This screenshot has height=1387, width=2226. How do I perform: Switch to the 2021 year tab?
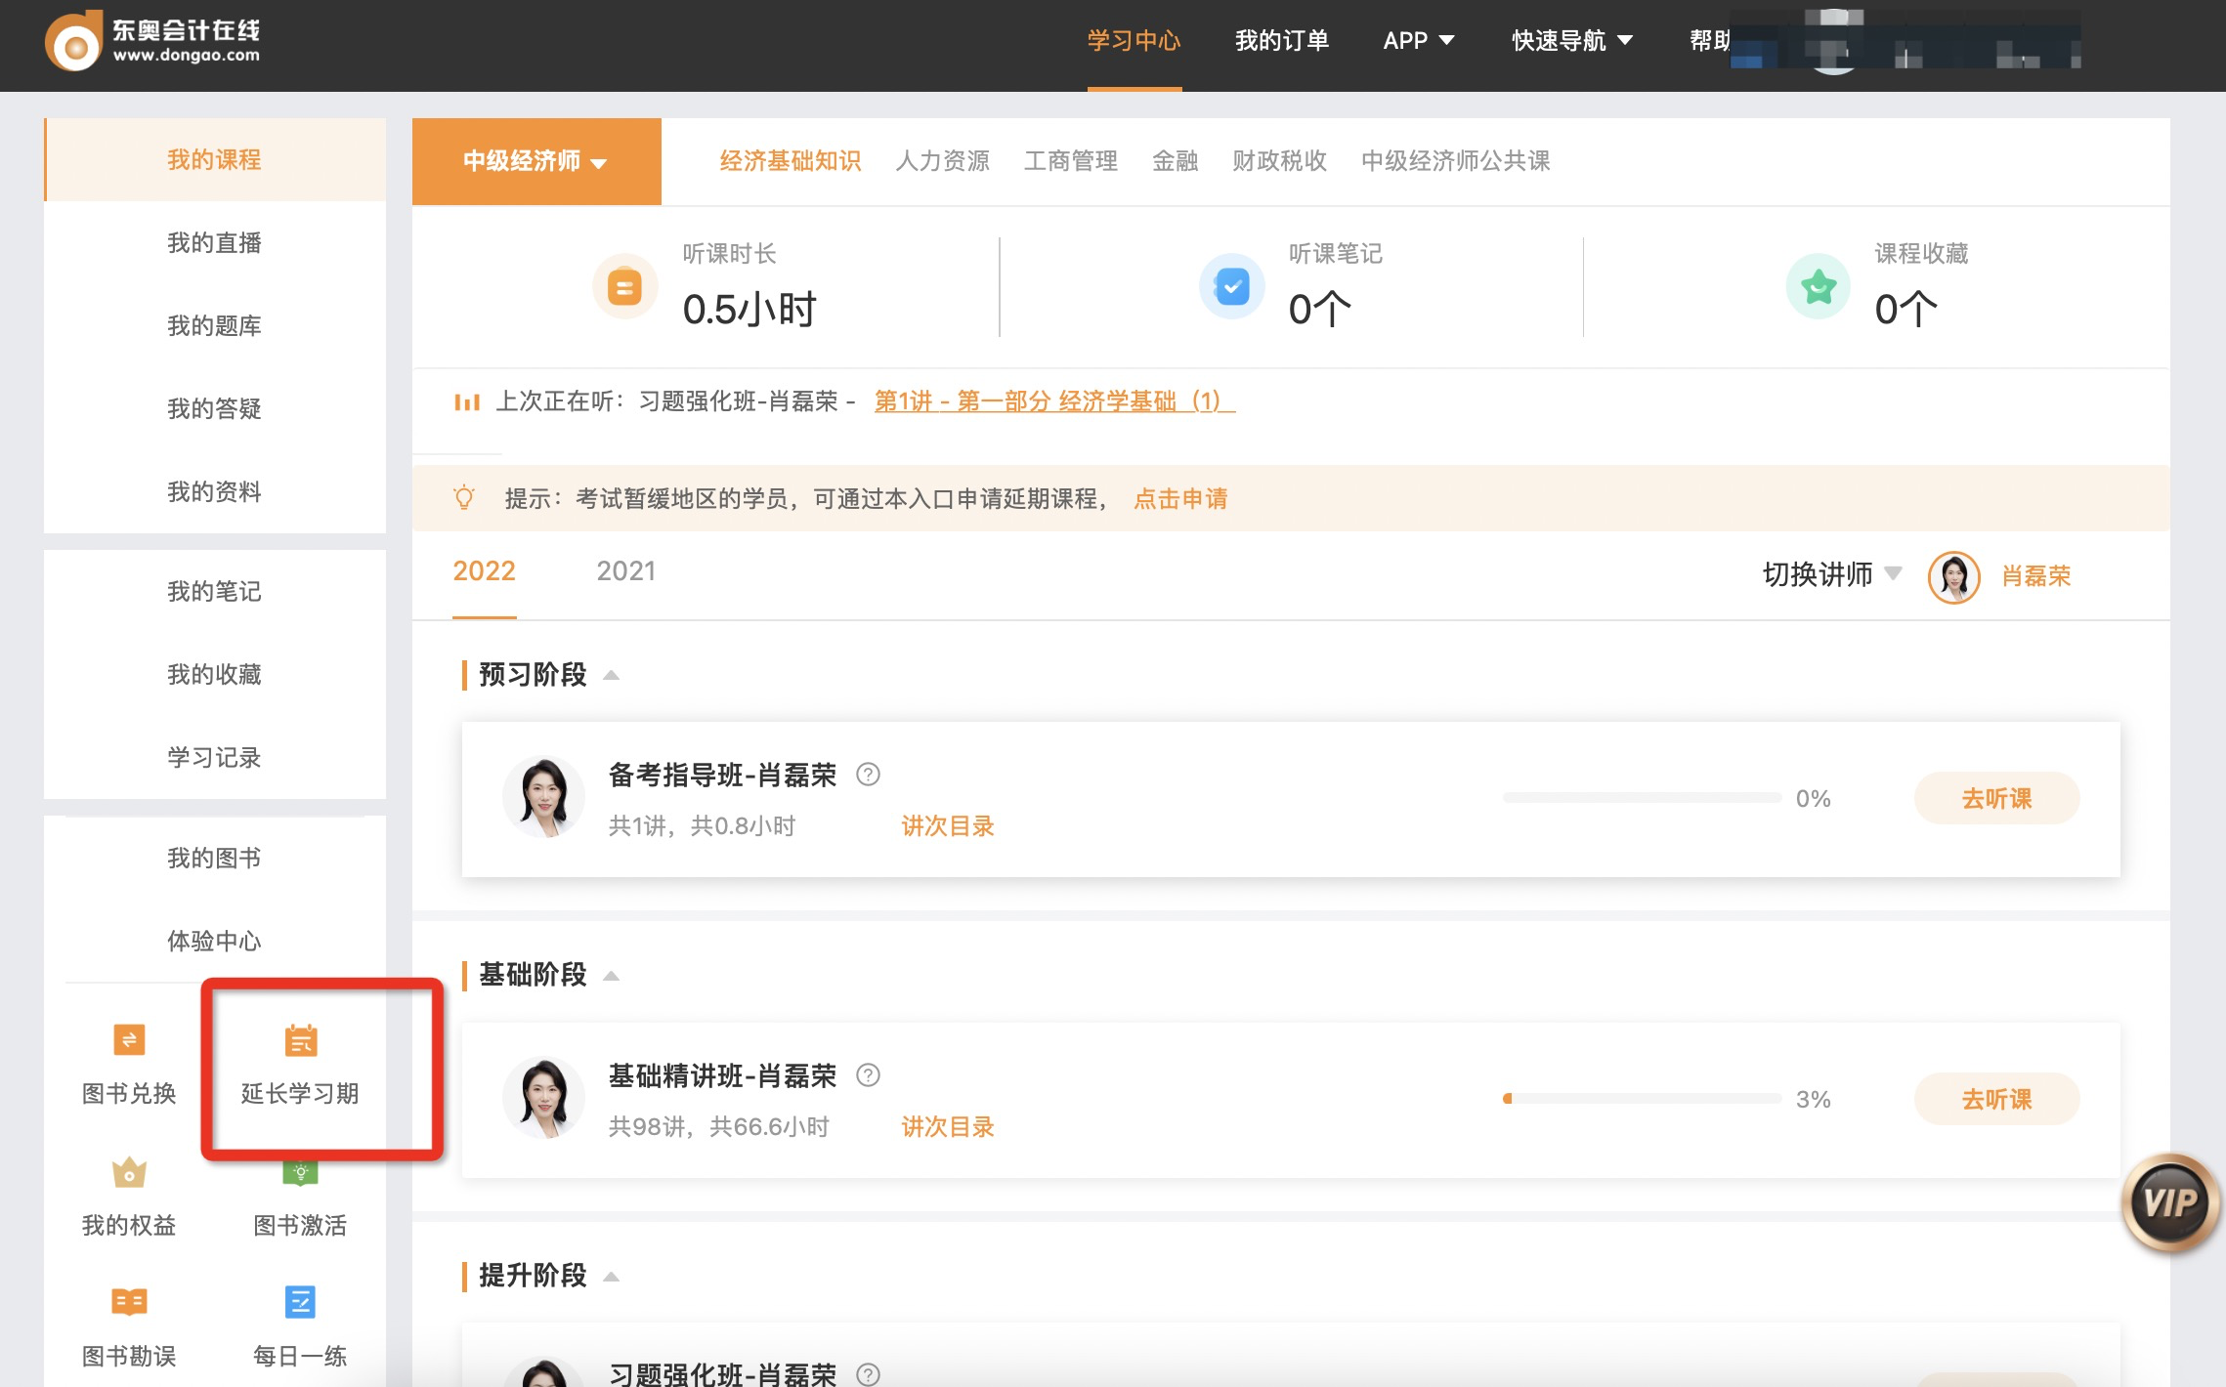[x=626, y=570]
